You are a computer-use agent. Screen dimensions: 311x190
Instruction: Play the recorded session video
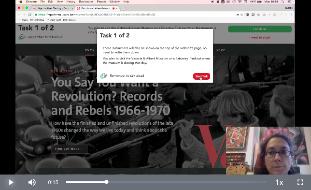[x=11, y=182]
